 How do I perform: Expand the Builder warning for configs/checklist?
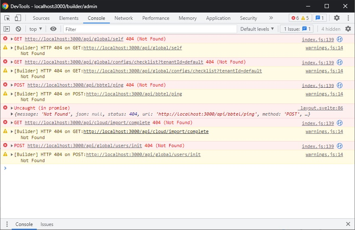point(12,71)
